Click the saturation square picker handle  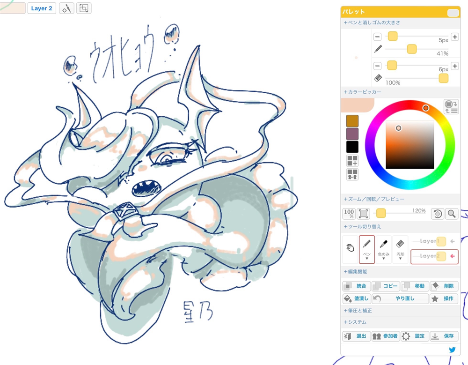point(398,128)
